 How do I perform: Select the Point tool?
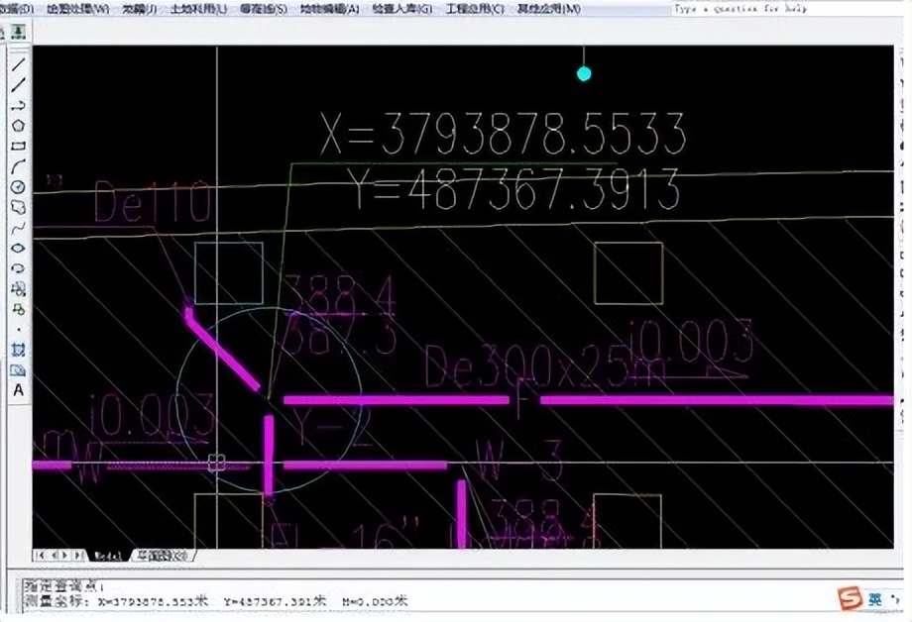point(18,330)
